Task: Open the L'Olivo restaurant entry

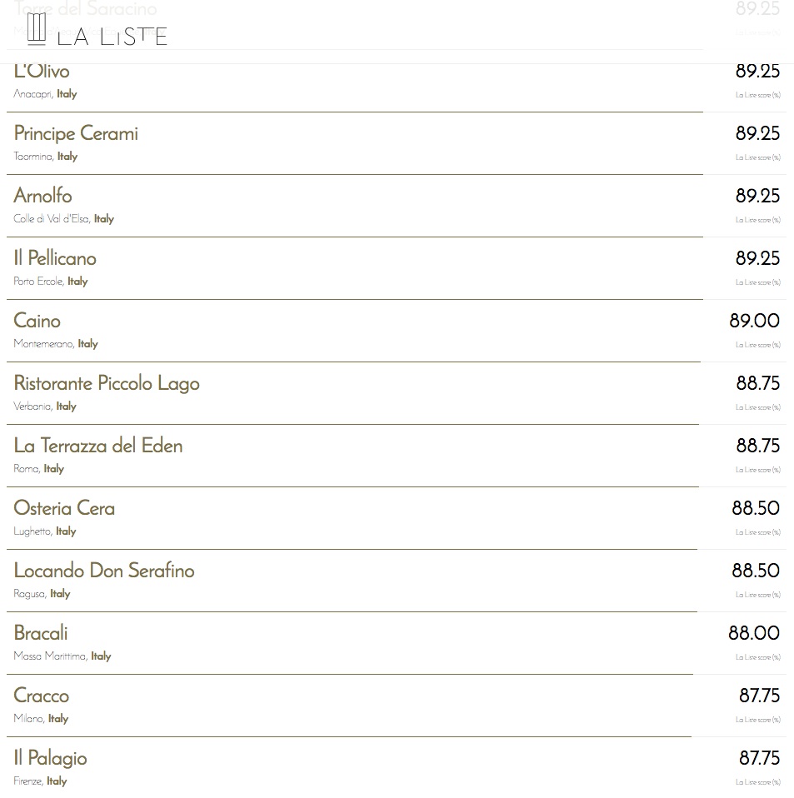Action: [x=42, y=71]
